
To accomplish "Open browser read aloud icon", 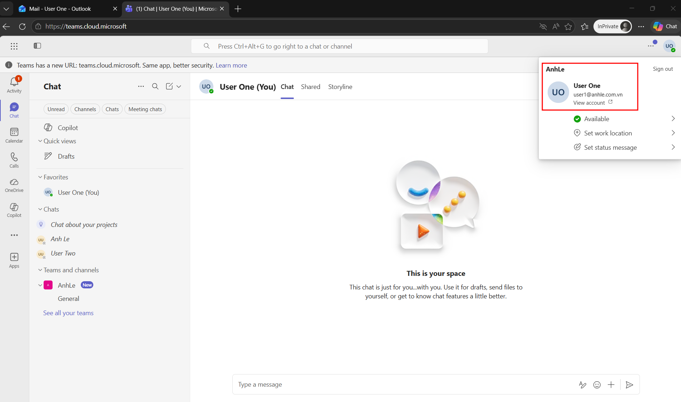I will tap(556, 26).
